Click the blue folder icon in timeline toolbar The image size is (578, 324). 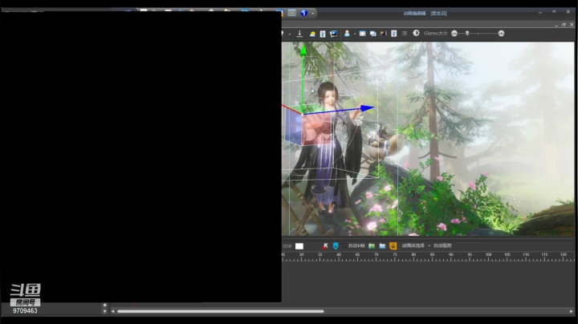pyautogui.click(x=382, y=245)
